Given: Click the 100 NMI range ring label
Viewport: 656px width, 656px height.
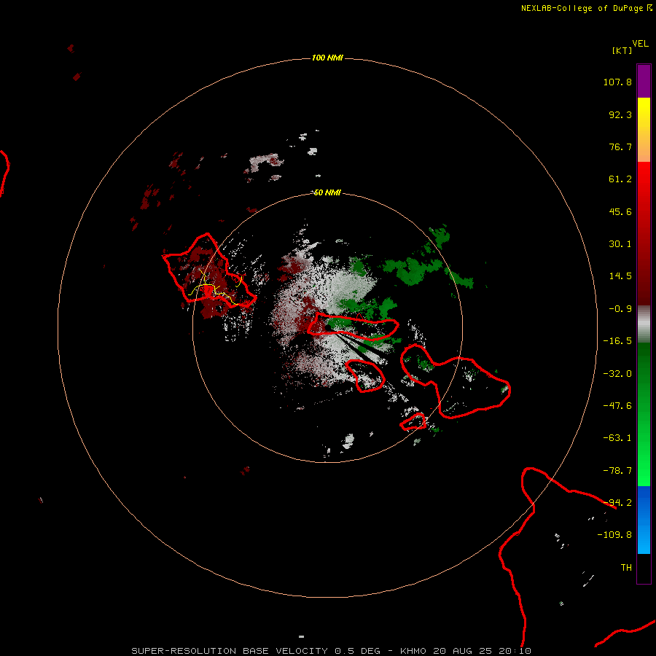Looking at the screenshot, I should click(x=327, y=58).
